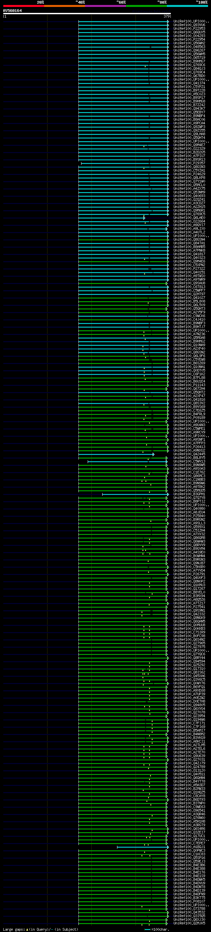The width and height of the screenshot is (211, 932).
Task: Click the label UniRef100_A9TRK2
Action: [189, 487]
